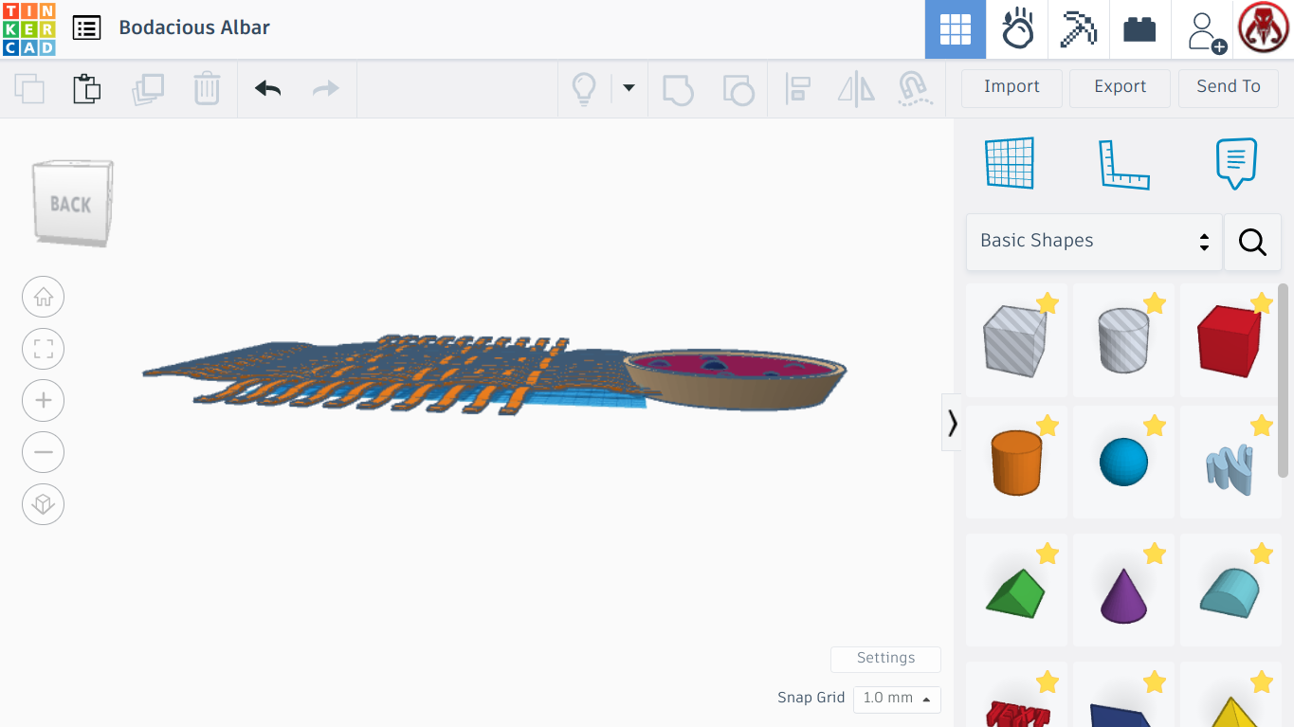Select the red Text shape

[x=1016, y=697]
